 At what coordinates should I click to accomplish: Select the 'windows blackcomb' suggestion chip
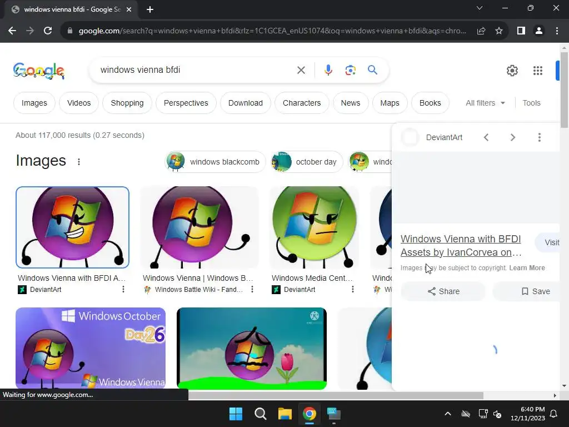pos(215,162)
